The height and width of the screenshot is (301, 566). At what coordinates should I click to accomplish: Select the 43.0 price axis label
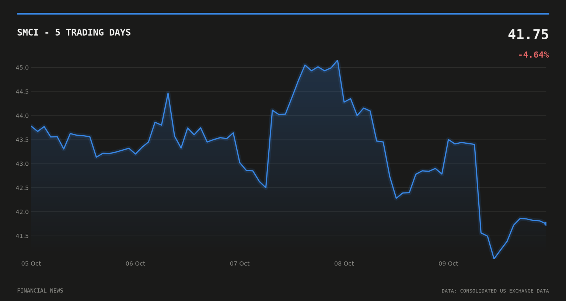click(22, 164)
